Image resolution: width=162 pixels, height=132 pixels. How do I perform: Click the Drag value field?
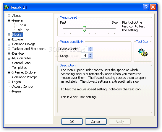tap(85, 56)
